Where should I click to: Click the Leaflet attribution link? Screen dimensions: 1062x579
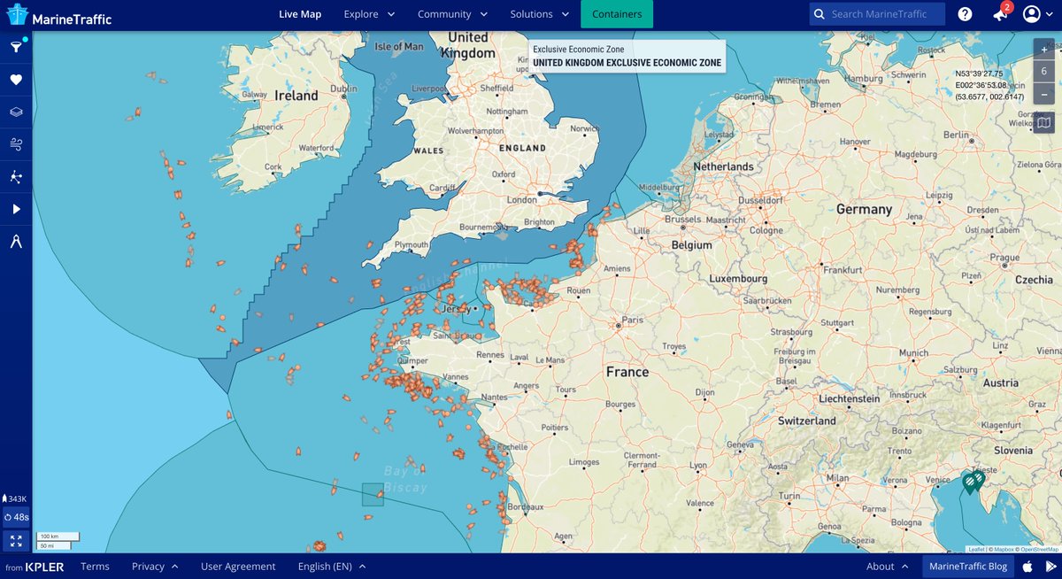(x=976, y=550)
